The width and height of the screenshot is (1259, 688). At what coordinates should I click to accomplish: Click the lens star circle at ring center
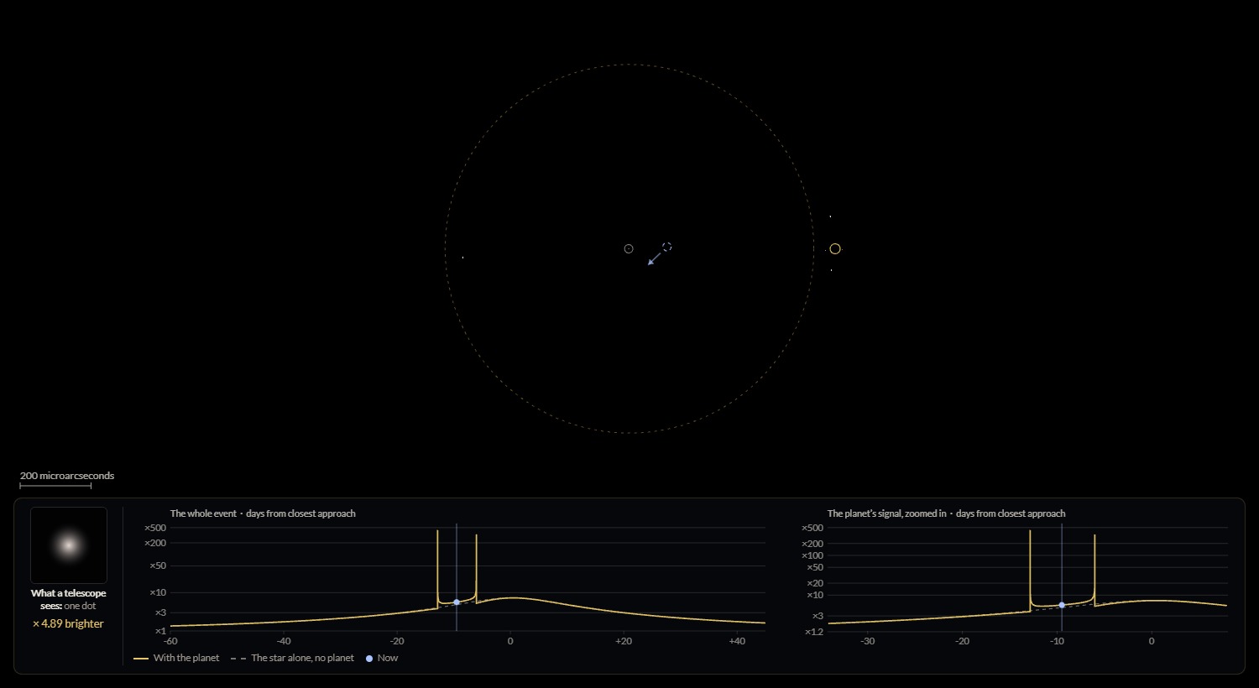point(629,248)
